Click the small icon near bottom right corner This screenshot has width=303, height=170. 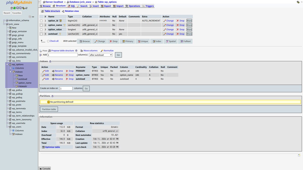(299, 155)
